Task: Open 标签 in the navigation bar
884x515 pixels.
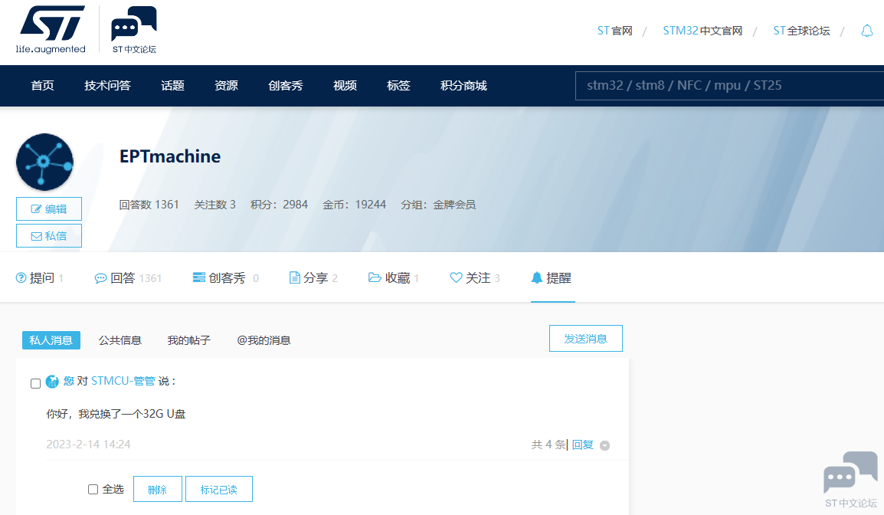Action: point(398,86)
